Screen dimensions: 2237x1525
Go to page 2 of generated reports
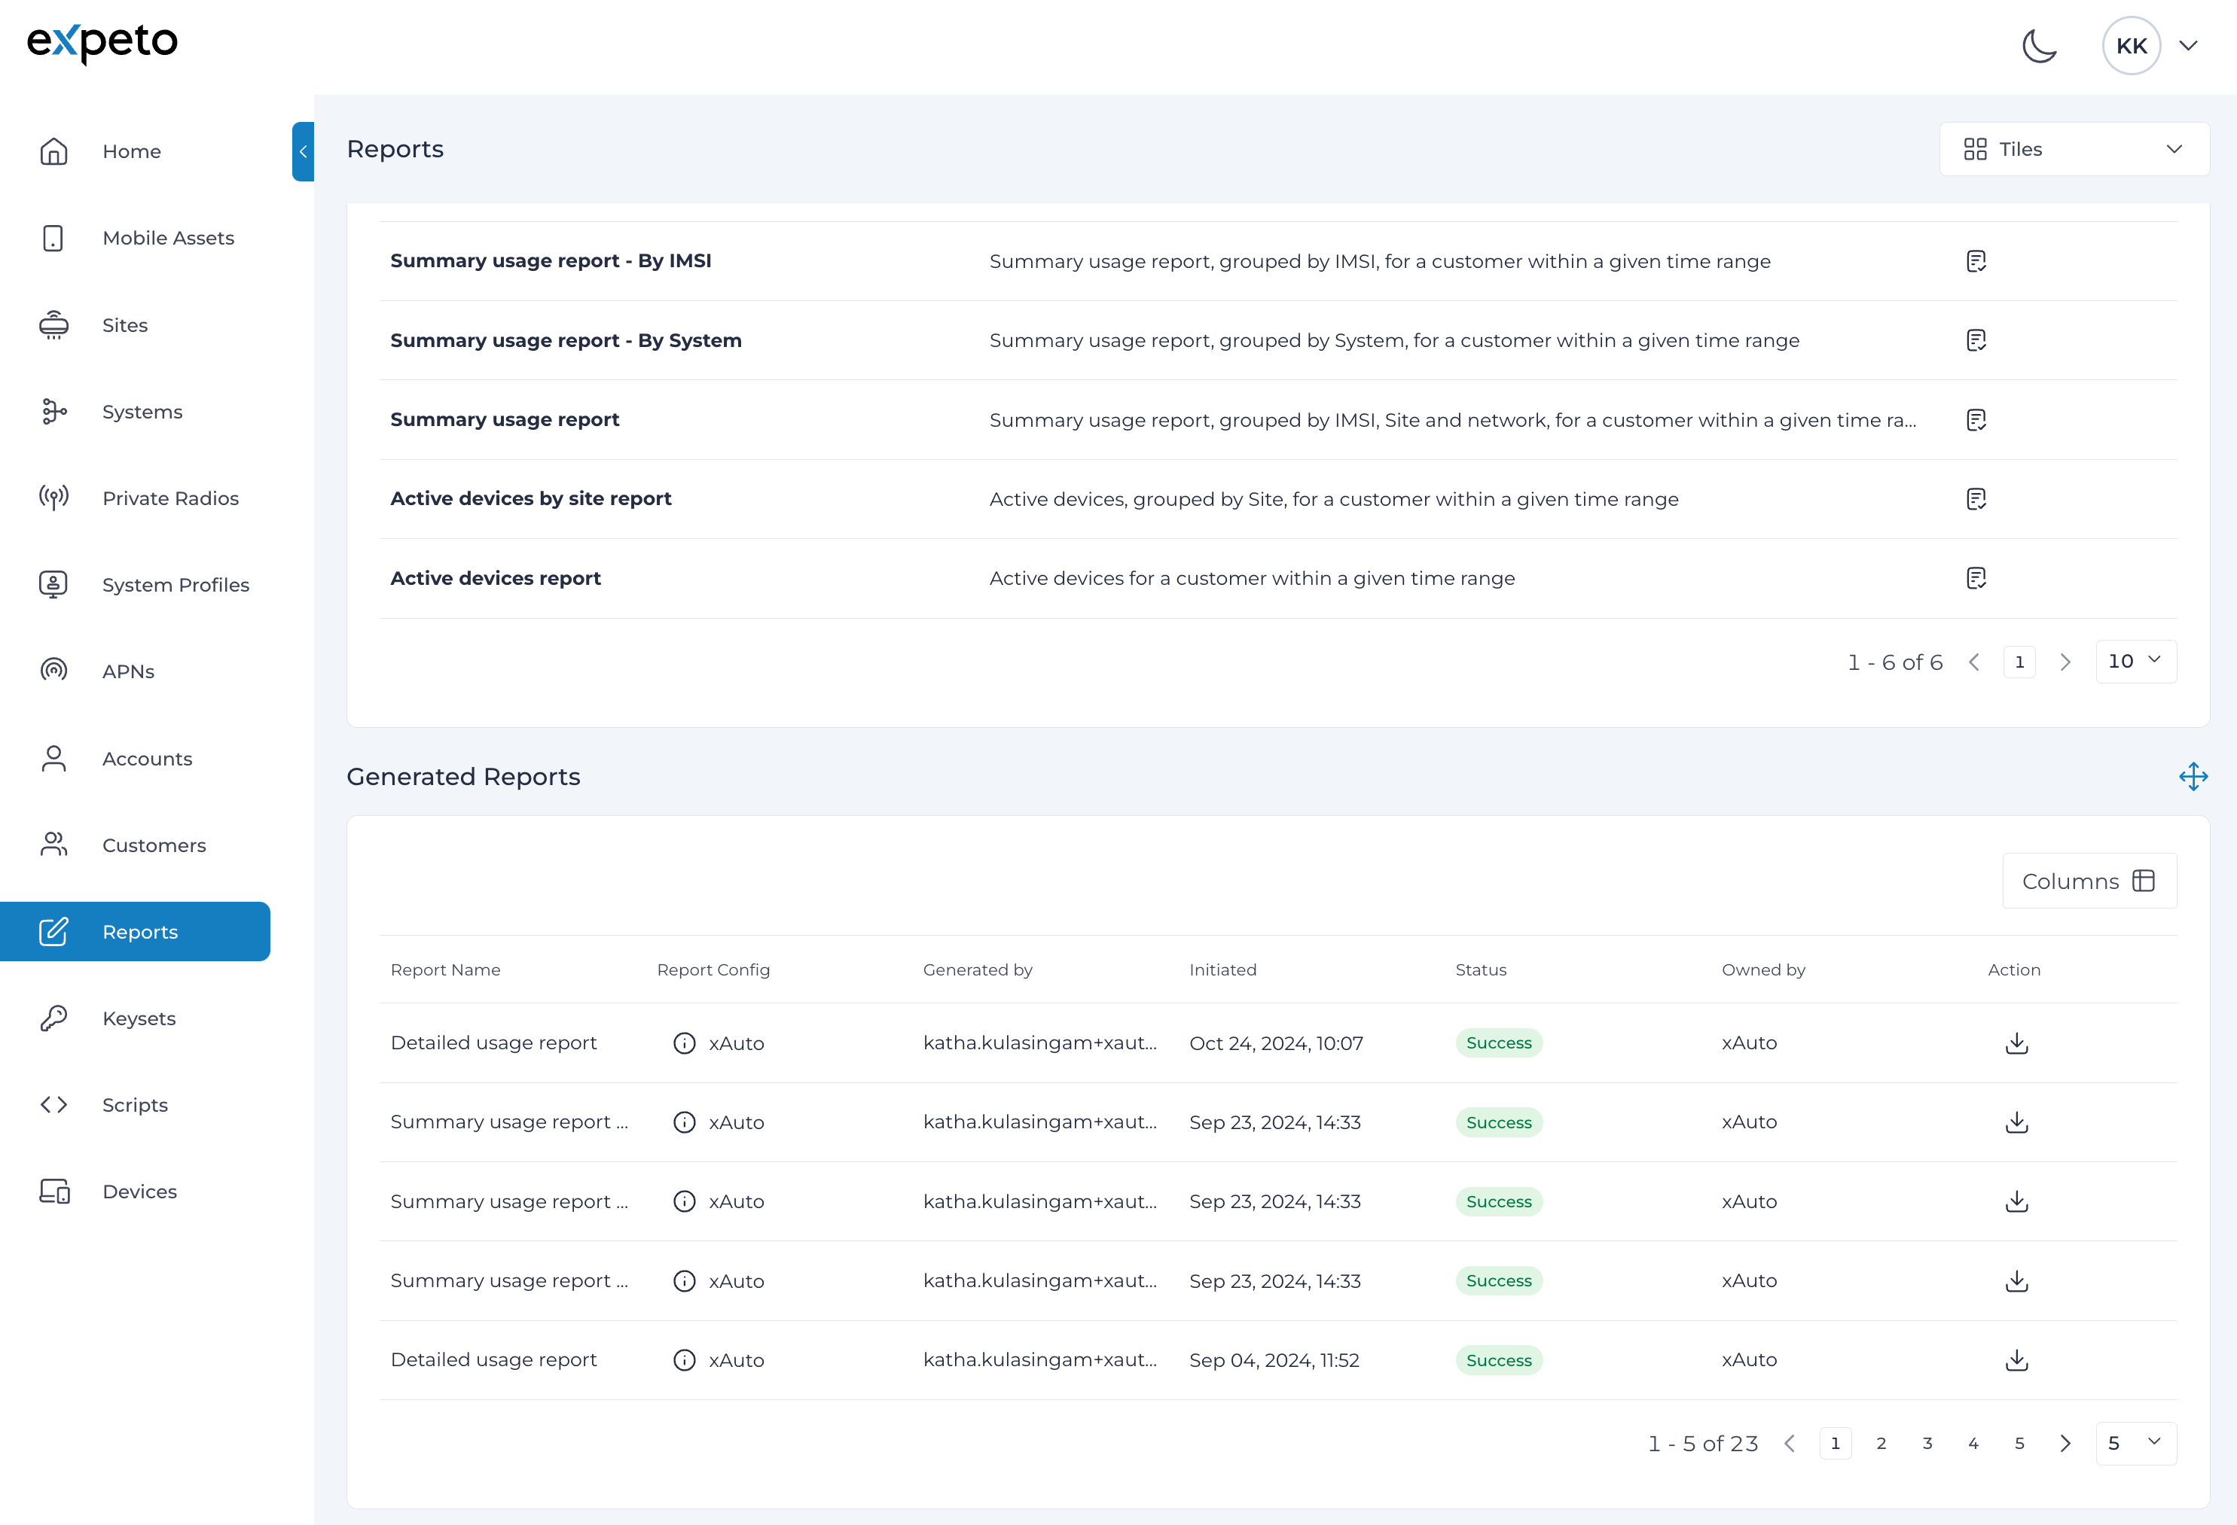click(1881, 1443)
